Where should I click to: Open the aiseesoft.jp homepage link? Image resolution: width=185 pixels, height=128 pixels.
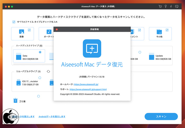[86, 84]
